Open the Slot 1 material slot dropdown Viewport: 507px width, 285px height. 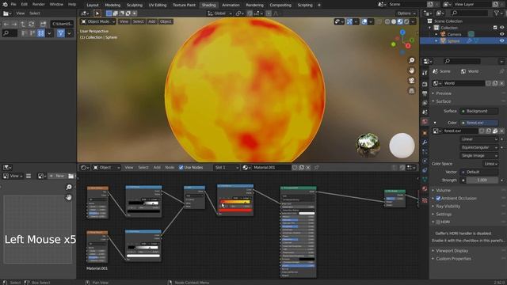click(227, 167)
